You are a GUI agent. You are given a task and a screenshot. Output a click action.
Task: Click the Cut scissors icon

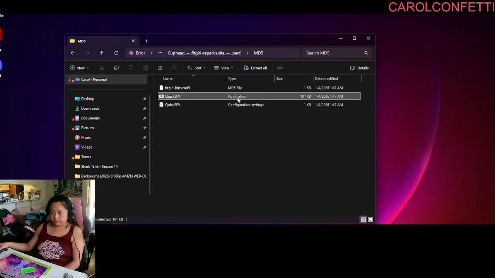[x=102, y=68]
